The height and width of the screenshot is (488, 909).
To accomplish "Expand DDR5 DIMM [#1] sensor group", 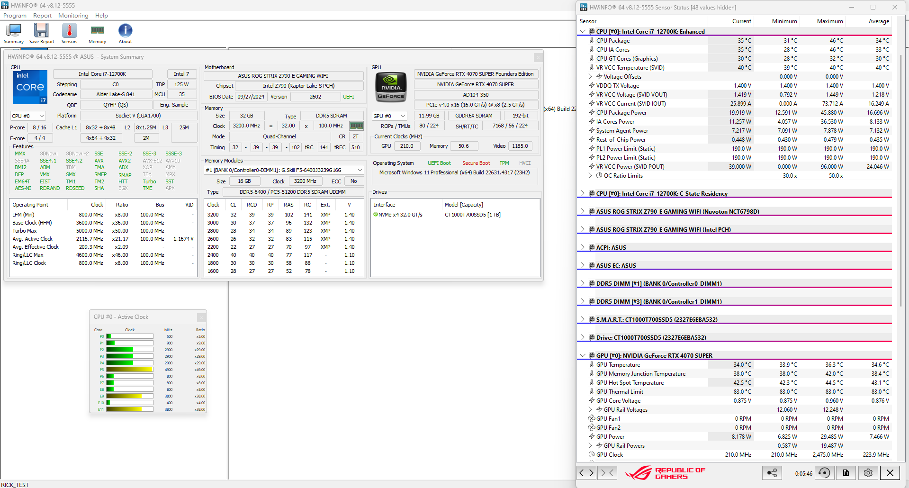I will click(x=583, y=284).
